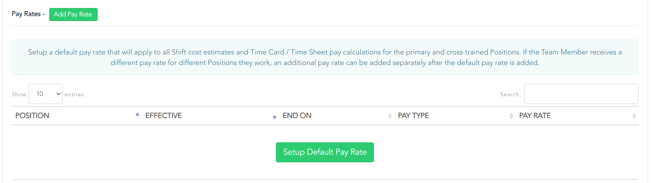Toggle the sort arrows icon for PAY RATE
Screen dimensions: 652x183
[x=634, y=116]
